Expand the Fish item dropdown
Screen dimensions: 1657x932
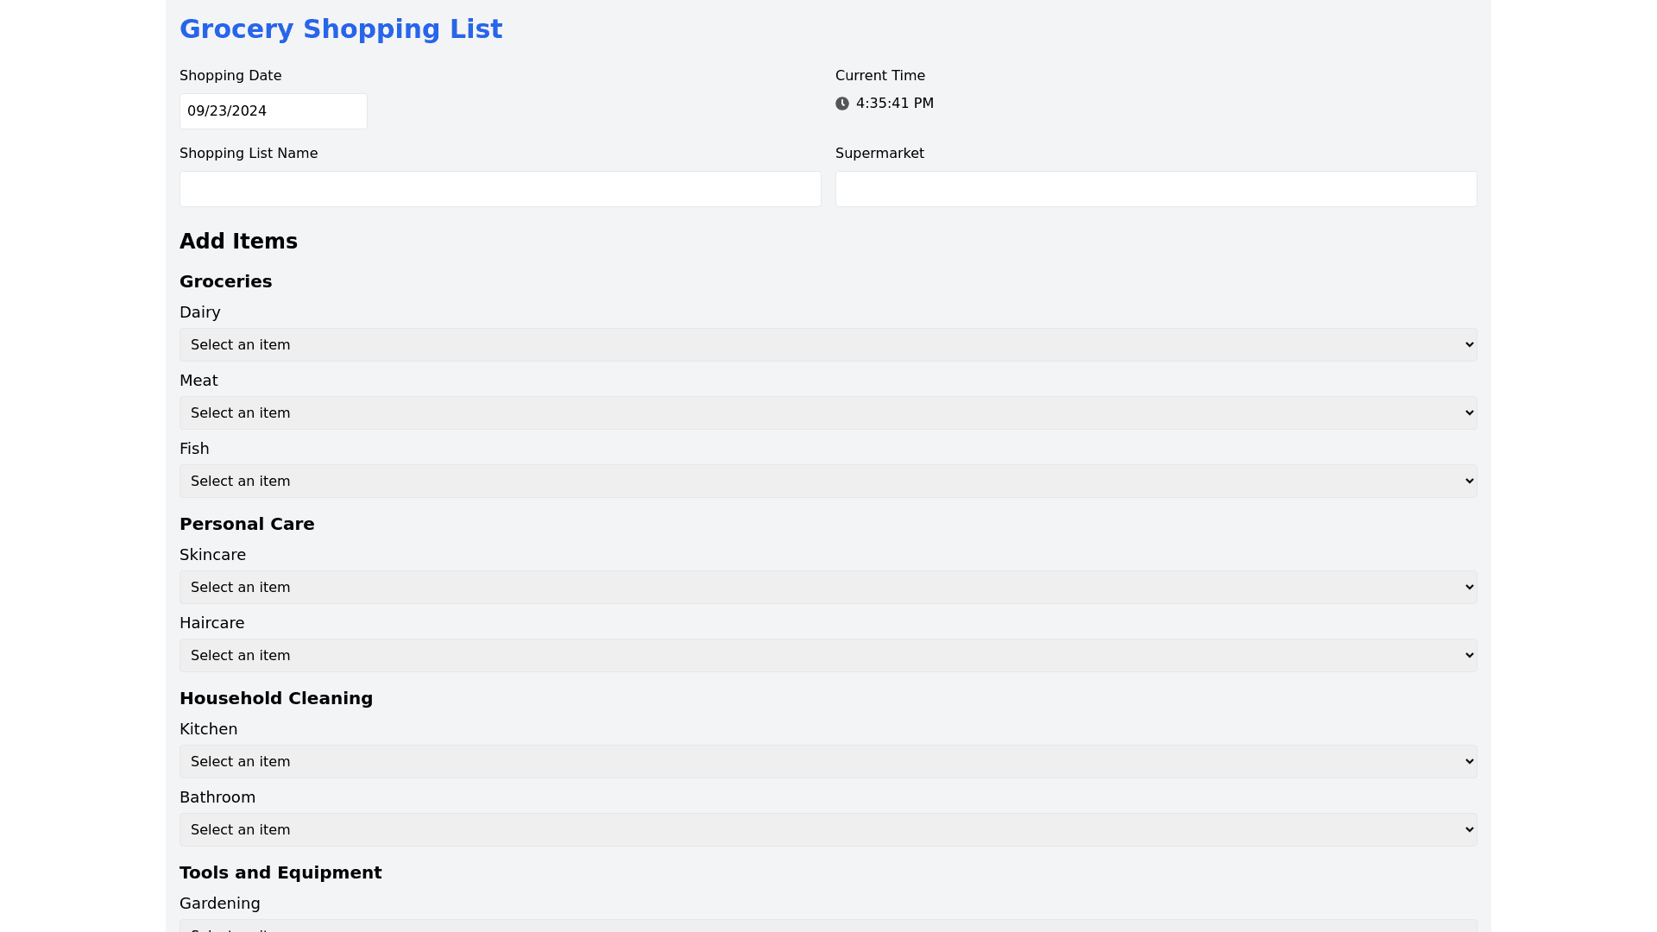tap(828, 481)
